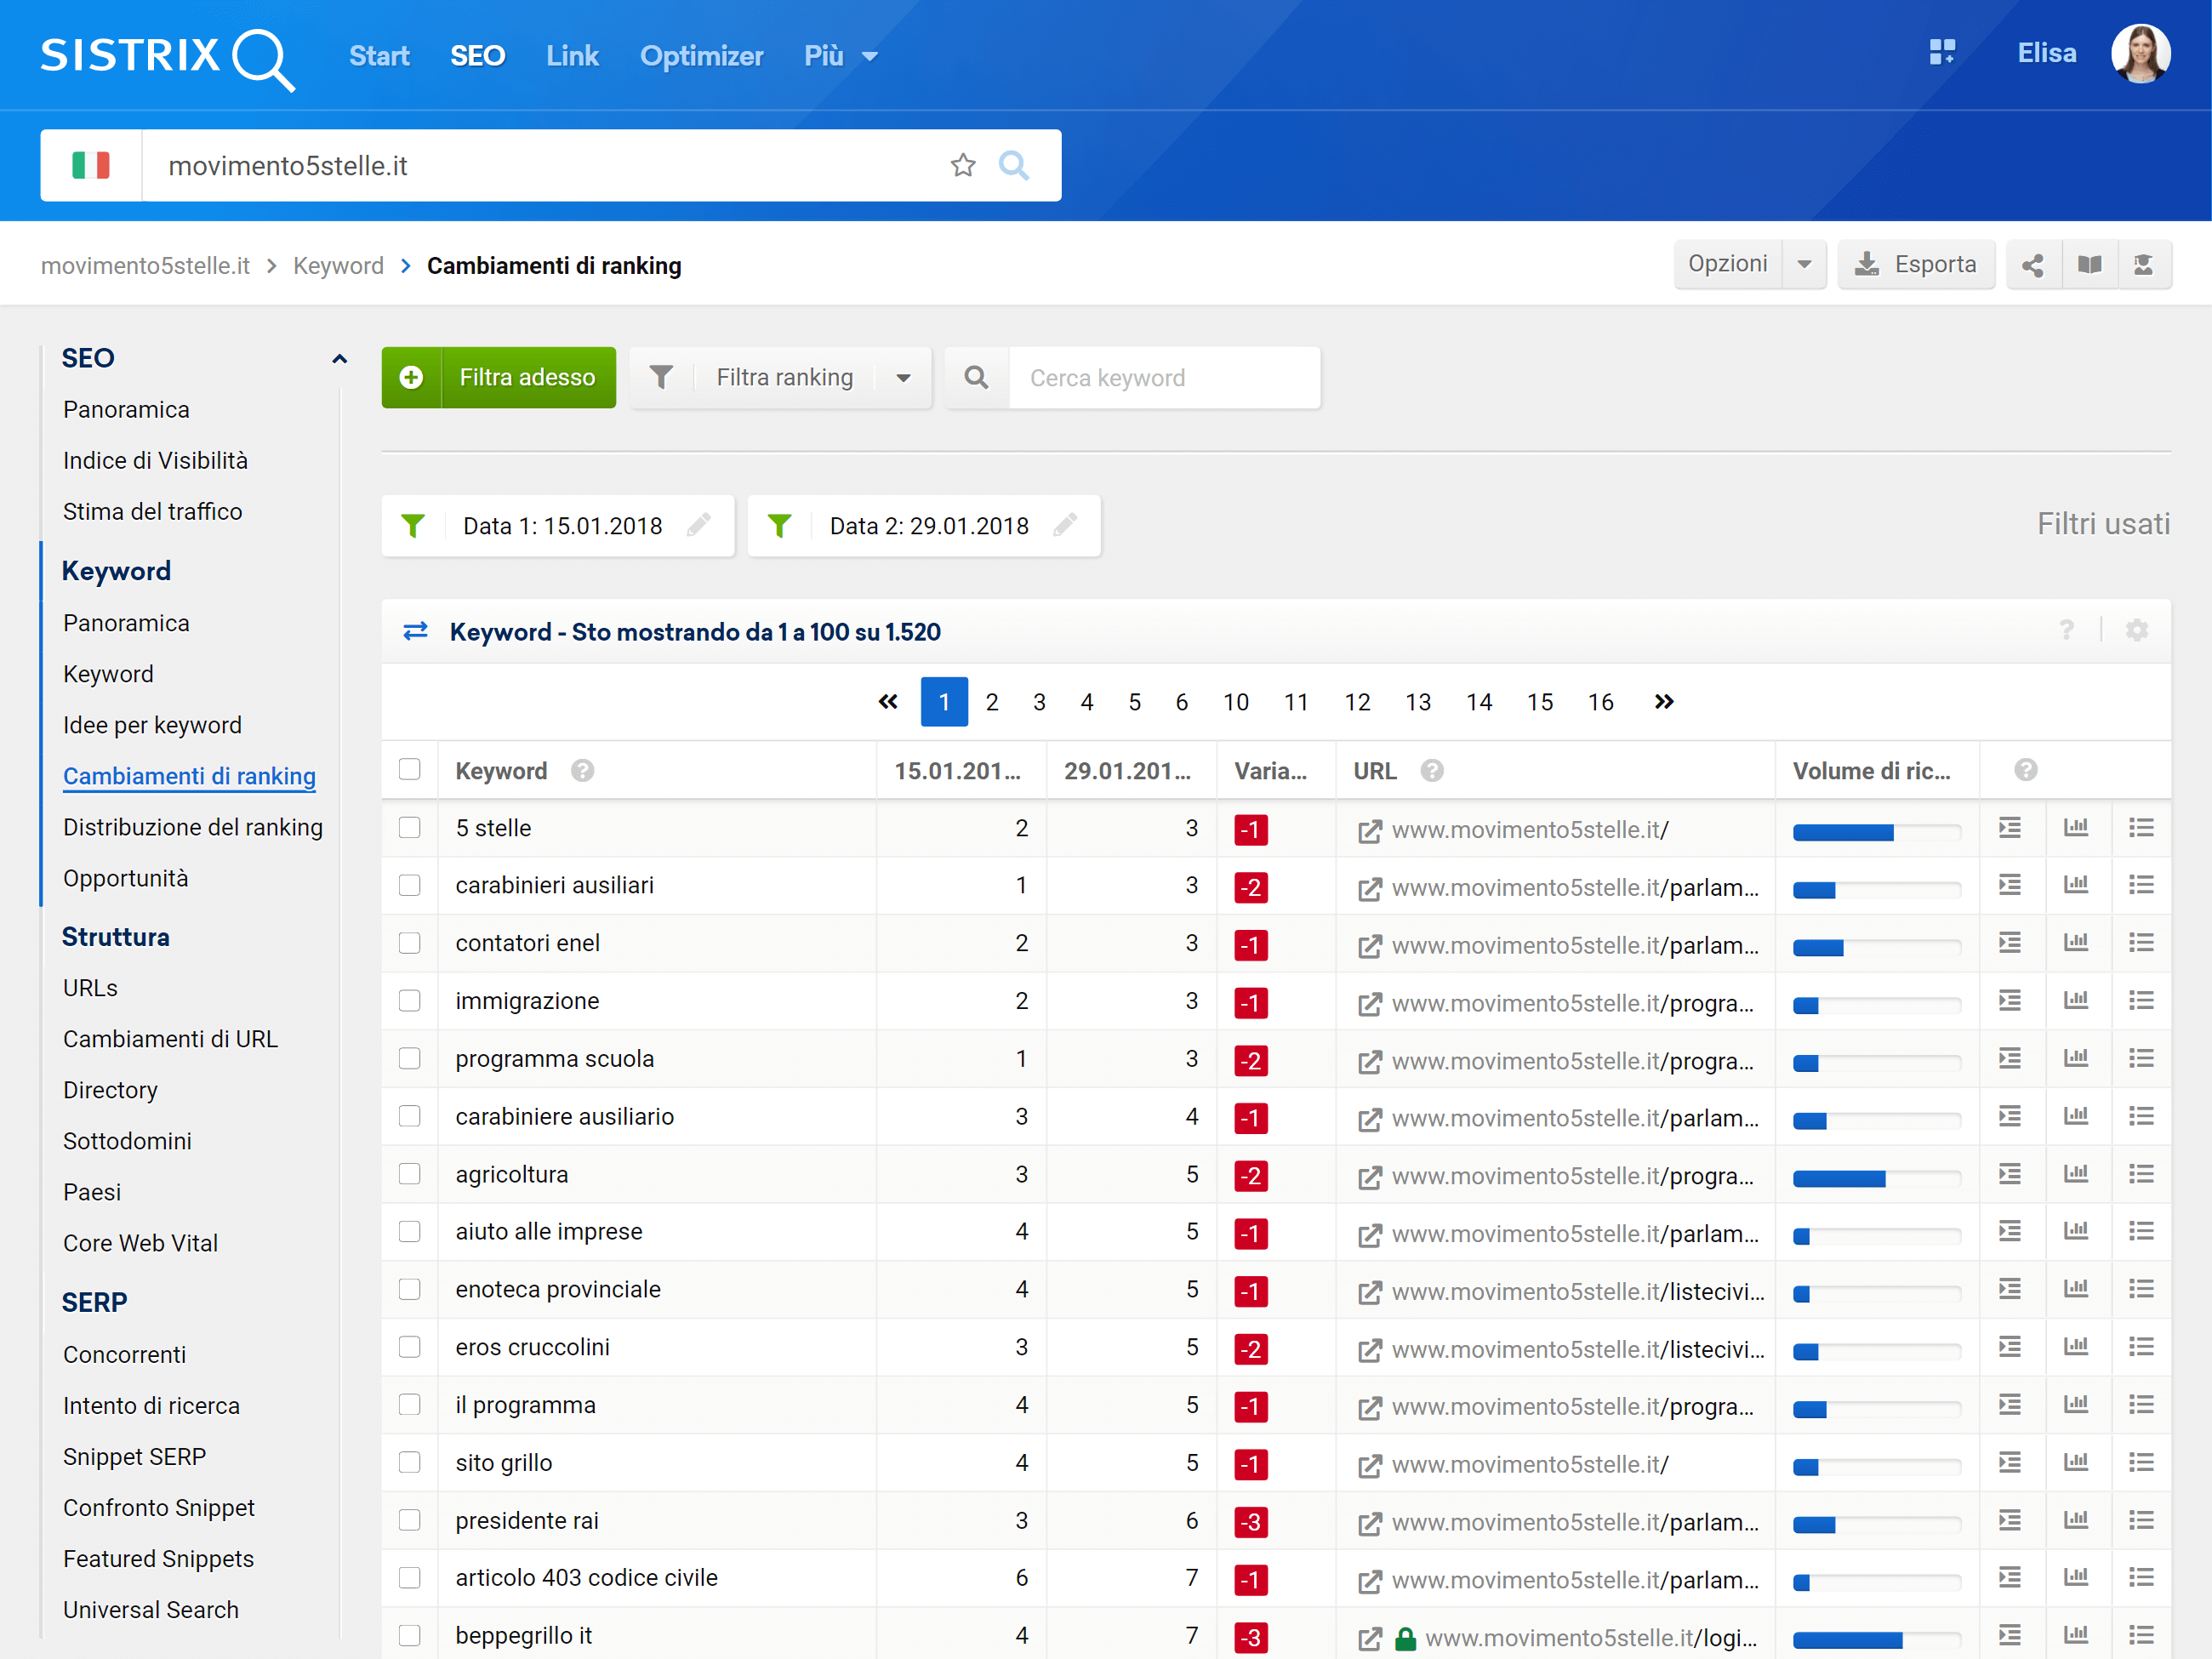This screenshot has height=1659, width=2212.
Task: Open the handbook book icon
Action: tap(2089, 265)
